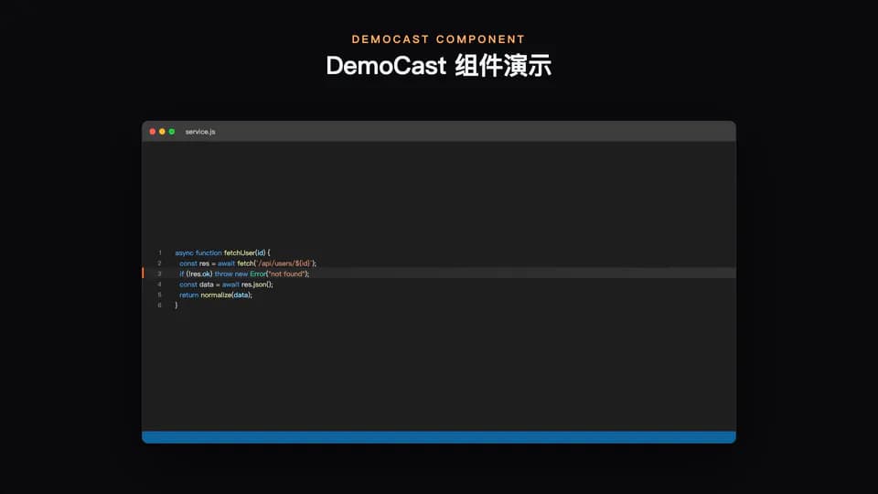Click the 'DEMOCAST COMPONENT' orange label
The image size is (878, 494).
pos(438,39)
